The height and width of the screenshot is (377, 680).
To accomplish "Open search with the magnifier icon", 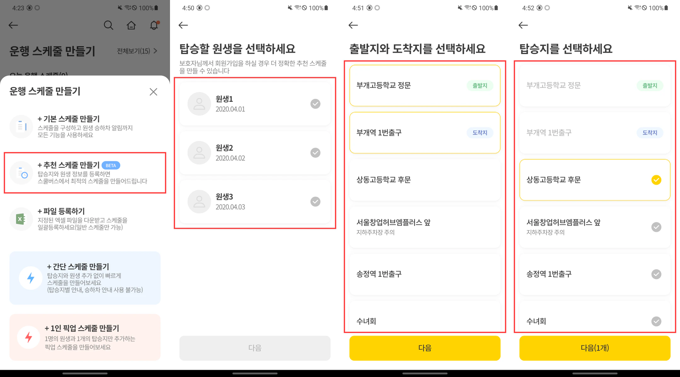I will pyautogui.click(x=108, y=25).
